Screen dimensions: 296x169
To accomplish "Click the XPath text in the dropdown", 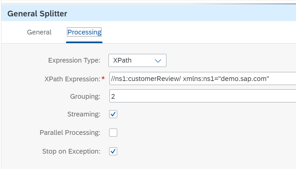I will (x=122, y=60).
